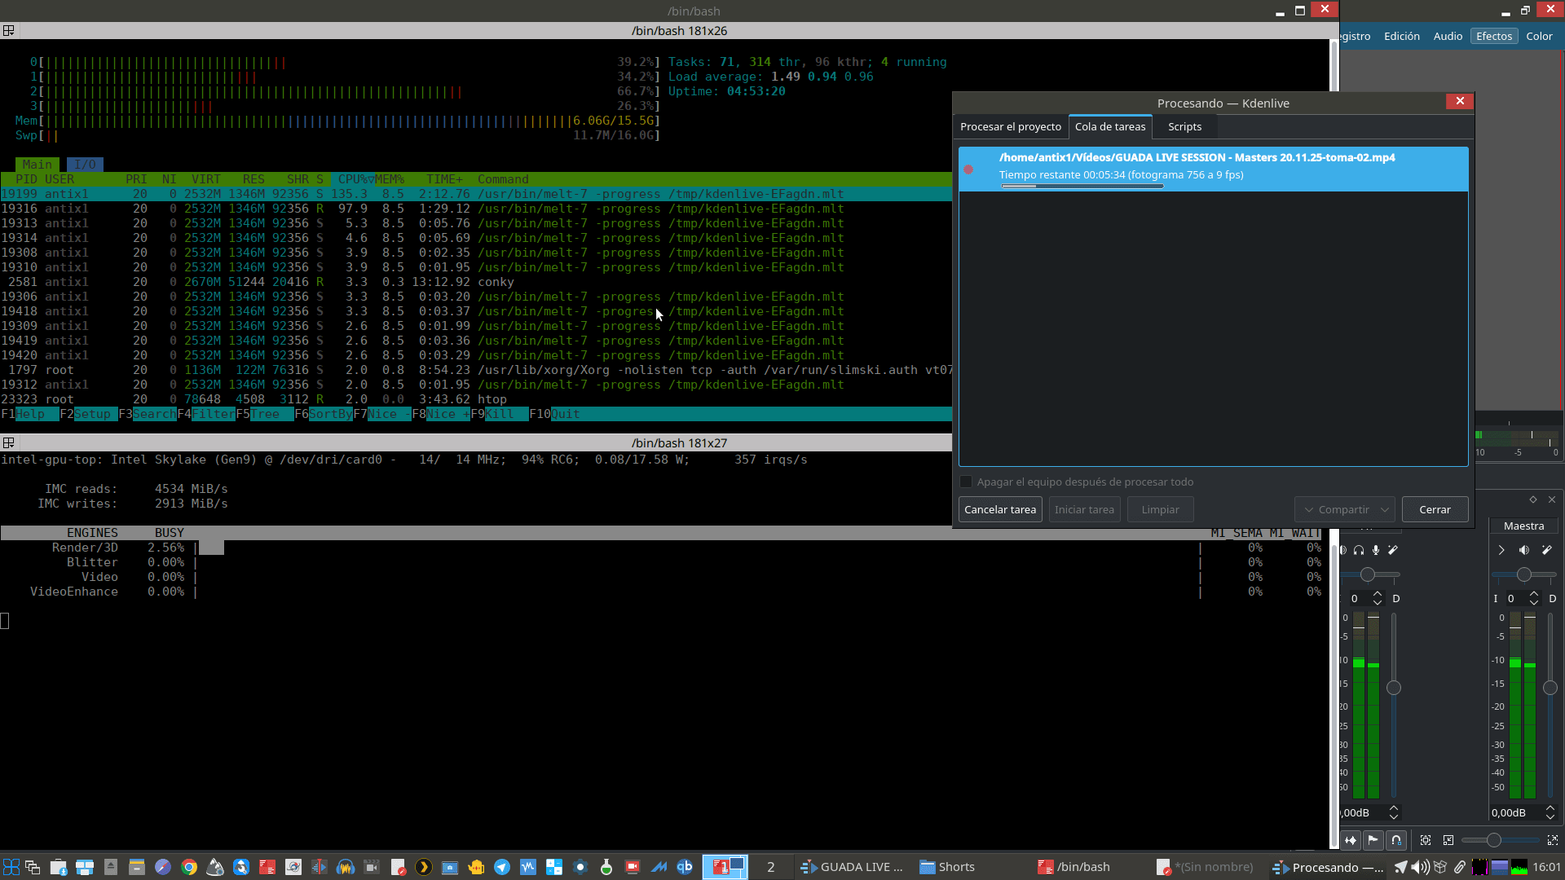Increase Maestra balance spinbox value
Screen dimensions: 1565x880
[1534, 594]
